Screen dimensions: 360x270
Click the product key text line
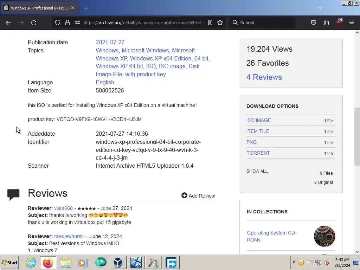click(x=84, y=119)
